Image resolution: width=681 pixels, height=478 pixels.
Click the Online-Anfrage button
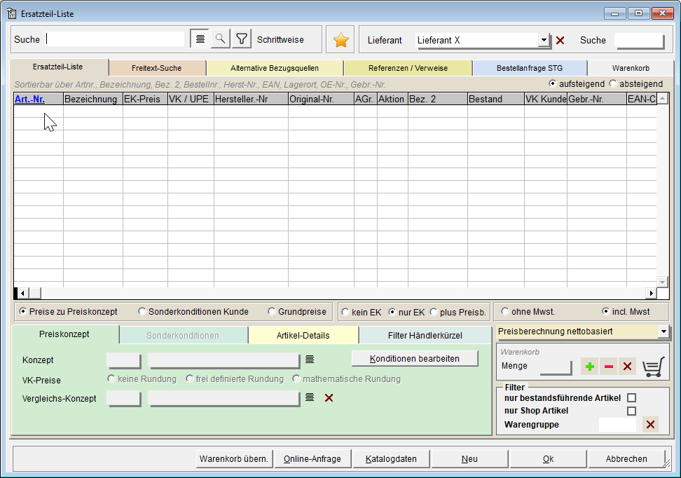click(312, 459)
